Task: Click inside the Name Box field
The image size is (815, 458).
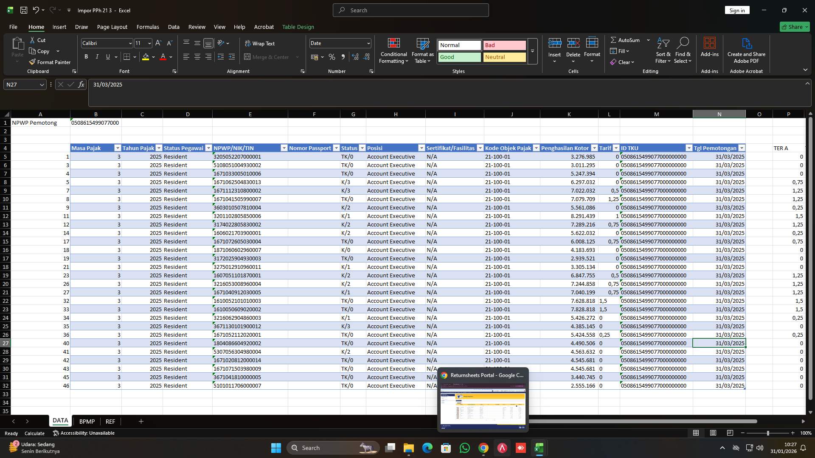Action: (21, 84)
